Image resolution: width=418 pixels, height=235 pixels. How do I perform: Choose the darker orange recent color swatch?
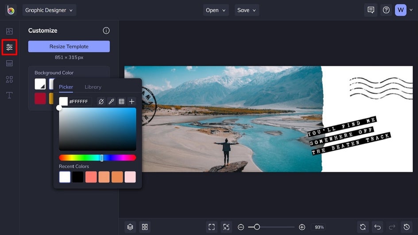click(x=117, y=177)
